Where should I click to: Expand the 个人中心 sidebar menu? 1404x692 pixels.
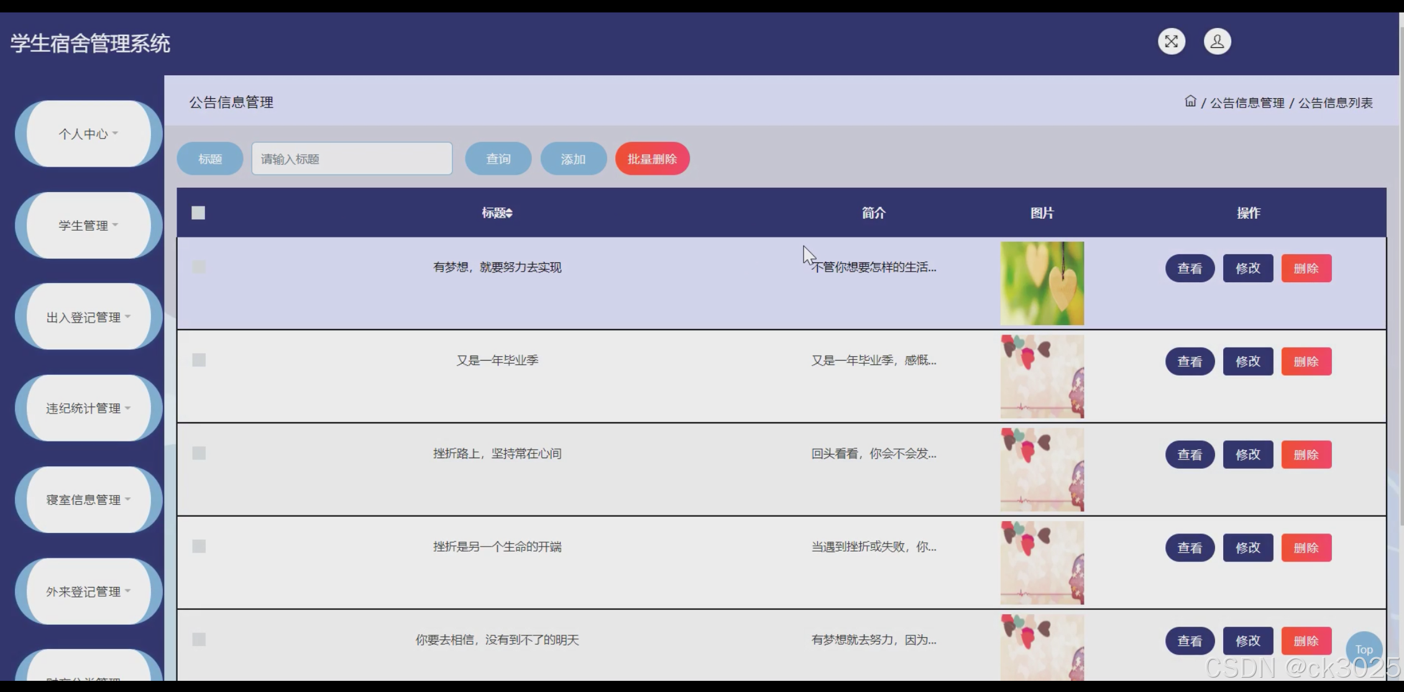coord(88,134)
